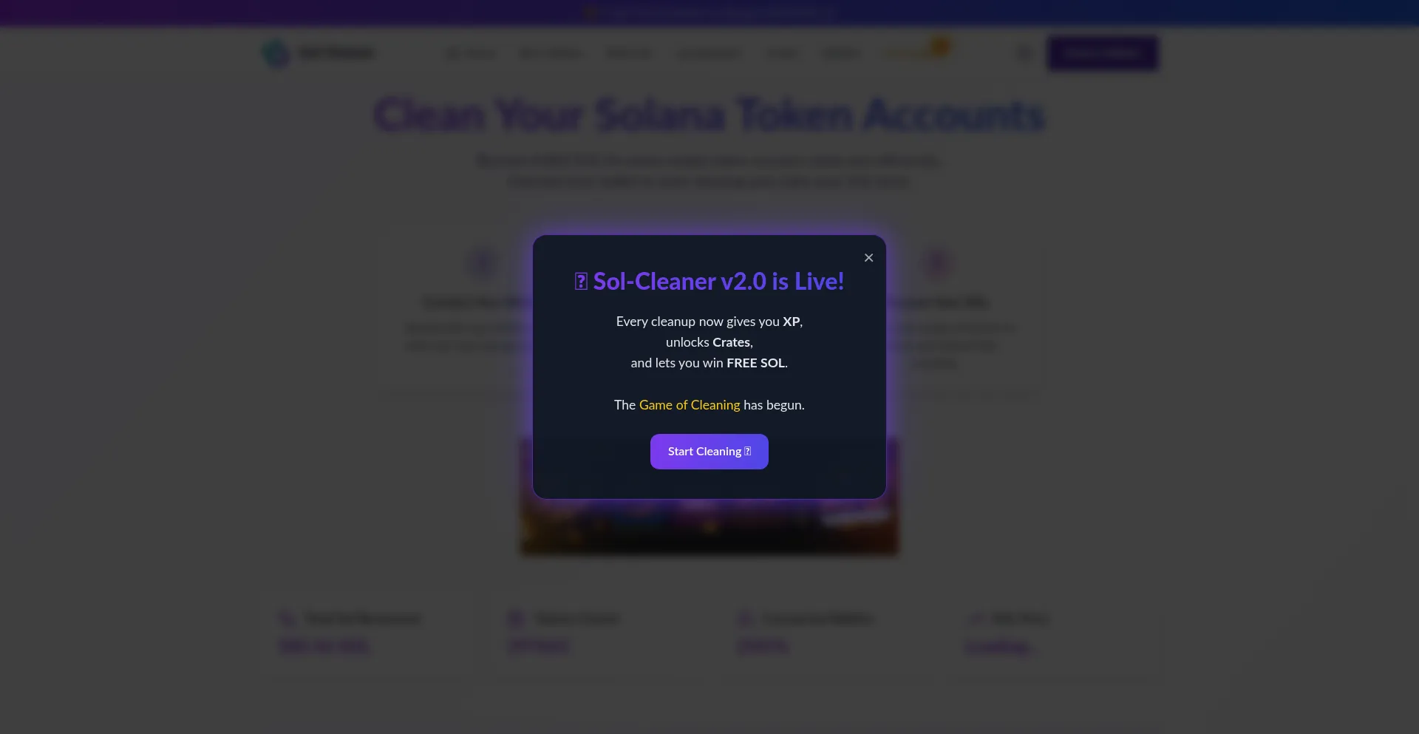
Task: Click the blurred Clean Your Solana Token Accounts heading
Action: 709,115
